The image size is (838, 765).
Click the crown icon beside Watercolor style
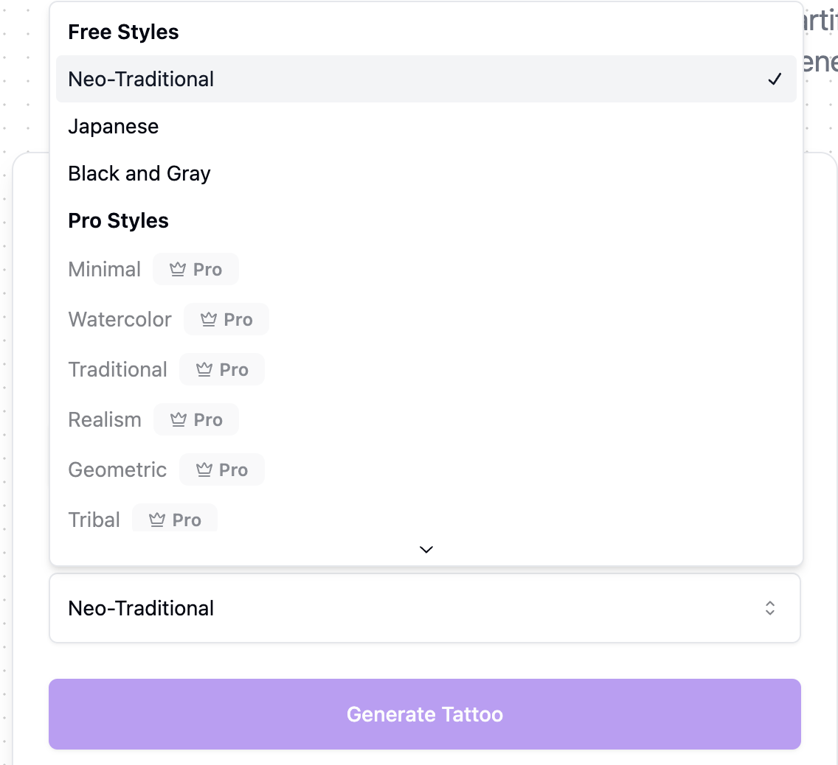207,319
